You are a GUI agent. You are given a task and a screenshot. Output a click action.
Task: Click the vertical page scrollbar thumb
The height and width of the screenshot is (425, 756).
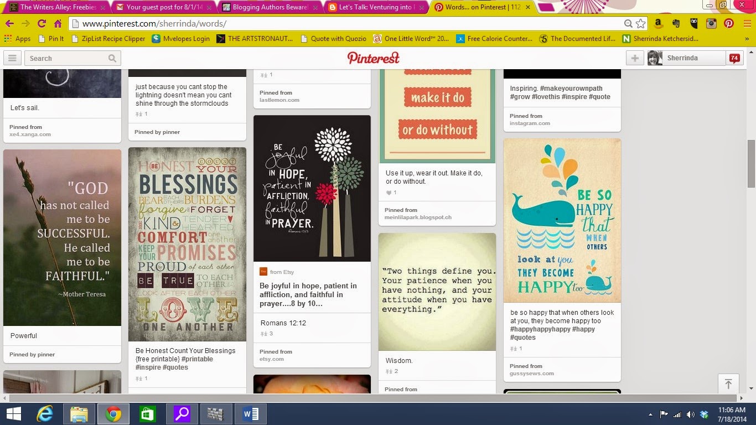point(751,163)
